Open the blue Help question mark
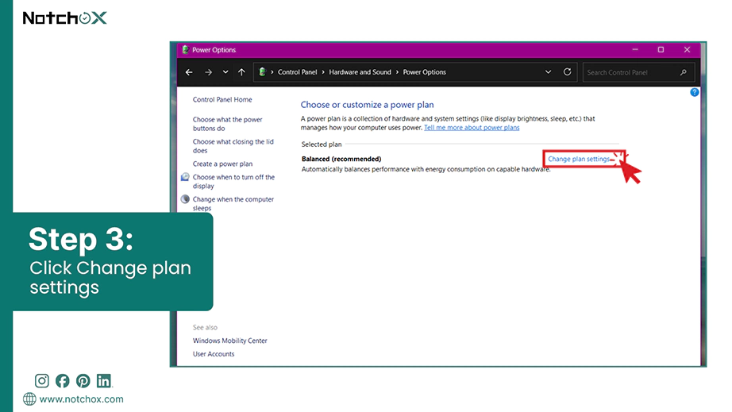Viewport: 732px width, 412px height. pos(694,92)
